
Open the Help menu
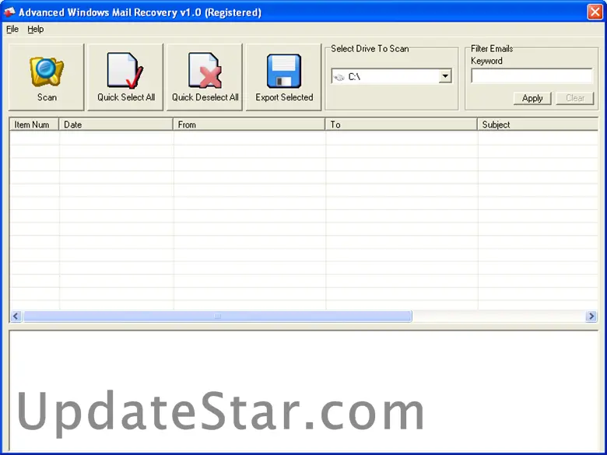click(35, 29)
